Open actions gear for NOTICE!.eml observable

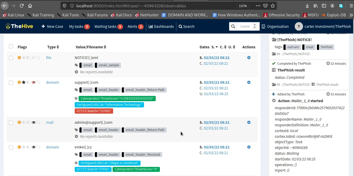249,58
